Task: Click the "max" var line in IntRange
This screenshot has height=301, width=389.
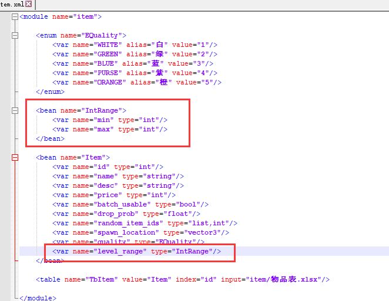Action: (x=110, y=129)
